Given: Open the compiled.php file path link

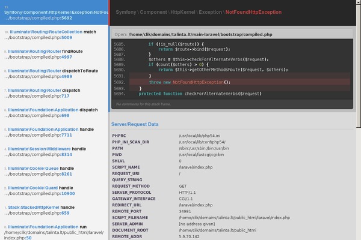Looking at the screenshot, I should [200, 34].
